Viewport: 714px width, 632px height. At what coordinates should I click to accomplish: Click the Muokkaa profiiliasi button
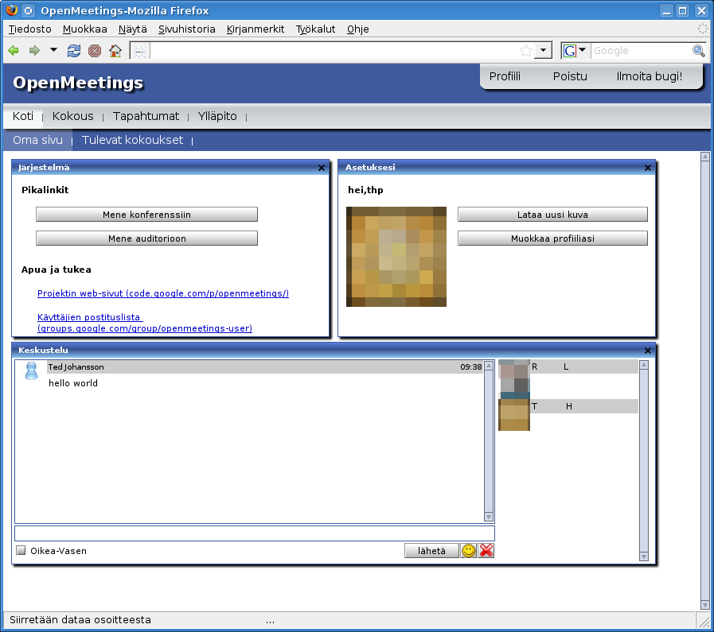[552, 238]
